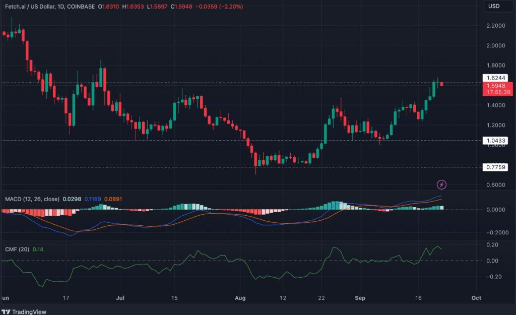Click the 0.20 CMF axis label

click(492, 245)
